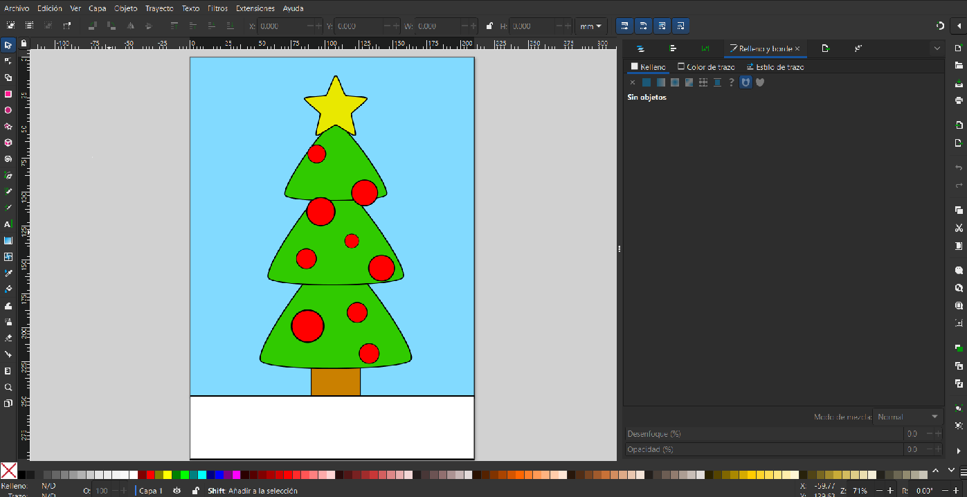Click the 3D Box tool
This screenshot has width=967, height=497.
coord(8,143)
